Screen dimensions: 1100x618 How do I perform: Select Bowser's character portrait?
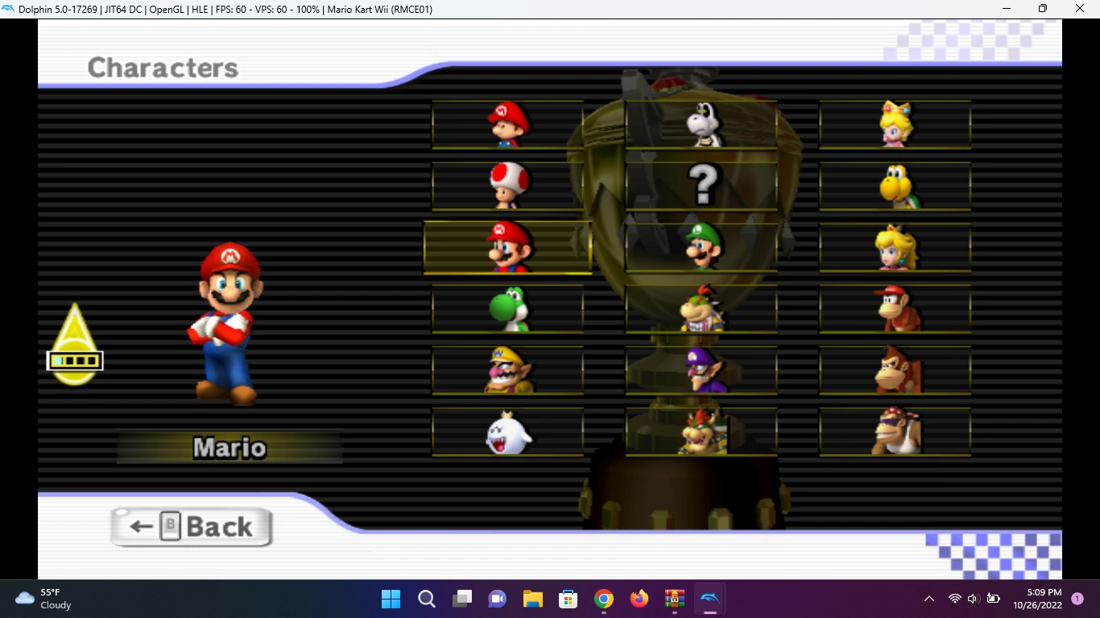click(x=701, y=432)
